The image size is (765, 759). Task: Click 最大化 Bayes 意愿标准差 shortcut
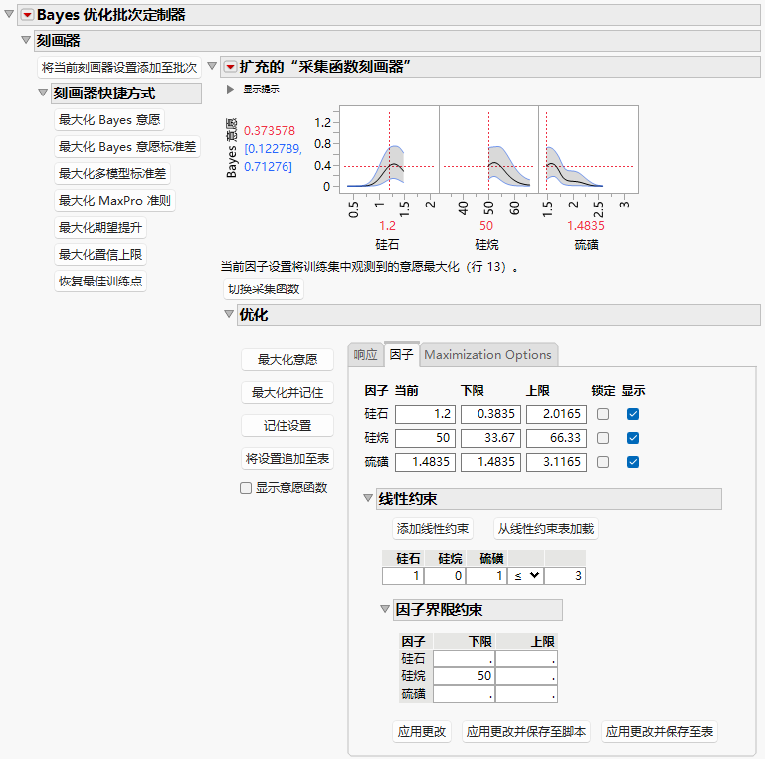pos(127,147)
